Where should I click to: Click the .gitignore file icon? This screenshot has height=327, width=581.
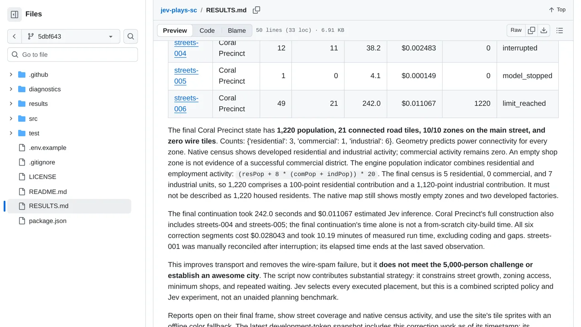(x=22, y=162)
